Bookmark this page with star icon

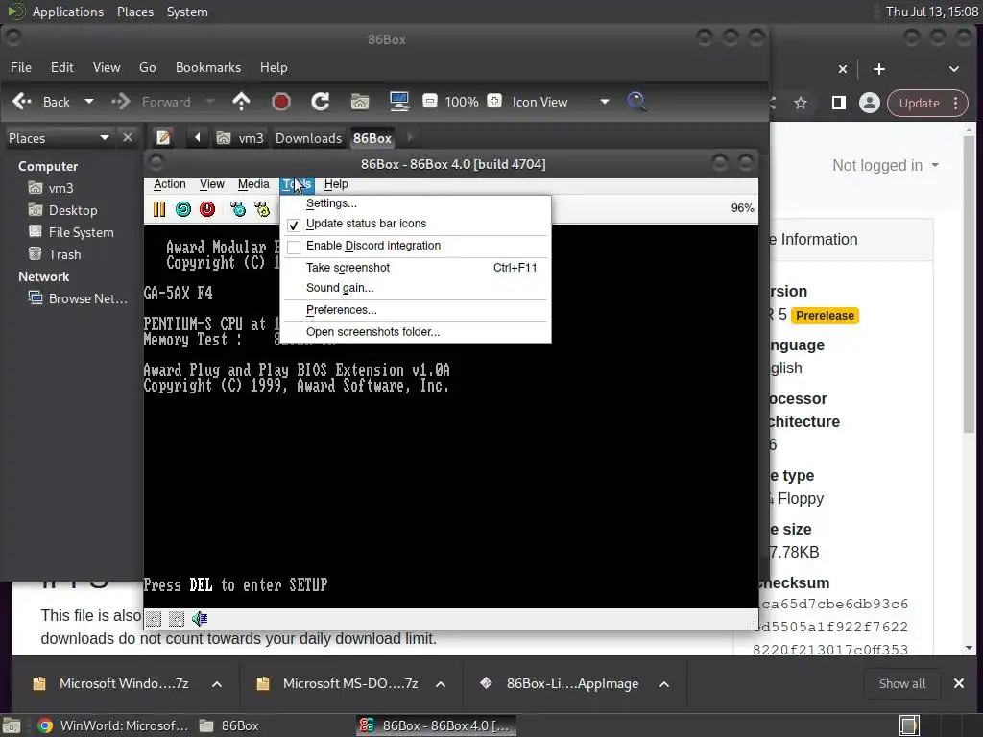[x=801, y=103]
